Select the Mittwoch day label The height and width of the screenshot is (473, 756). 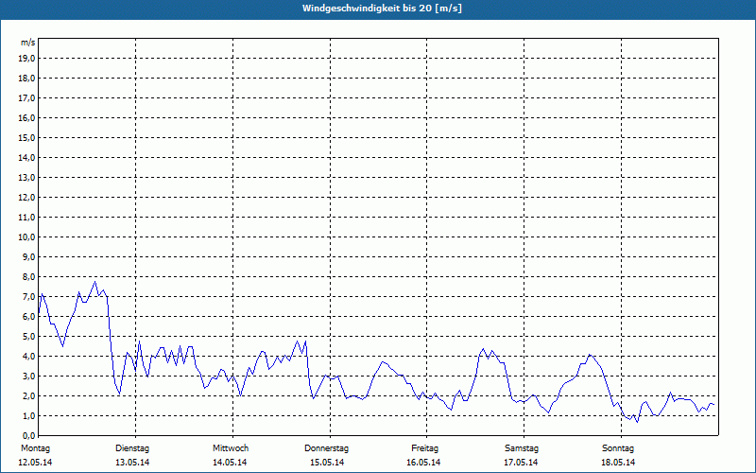pos(231,448)
